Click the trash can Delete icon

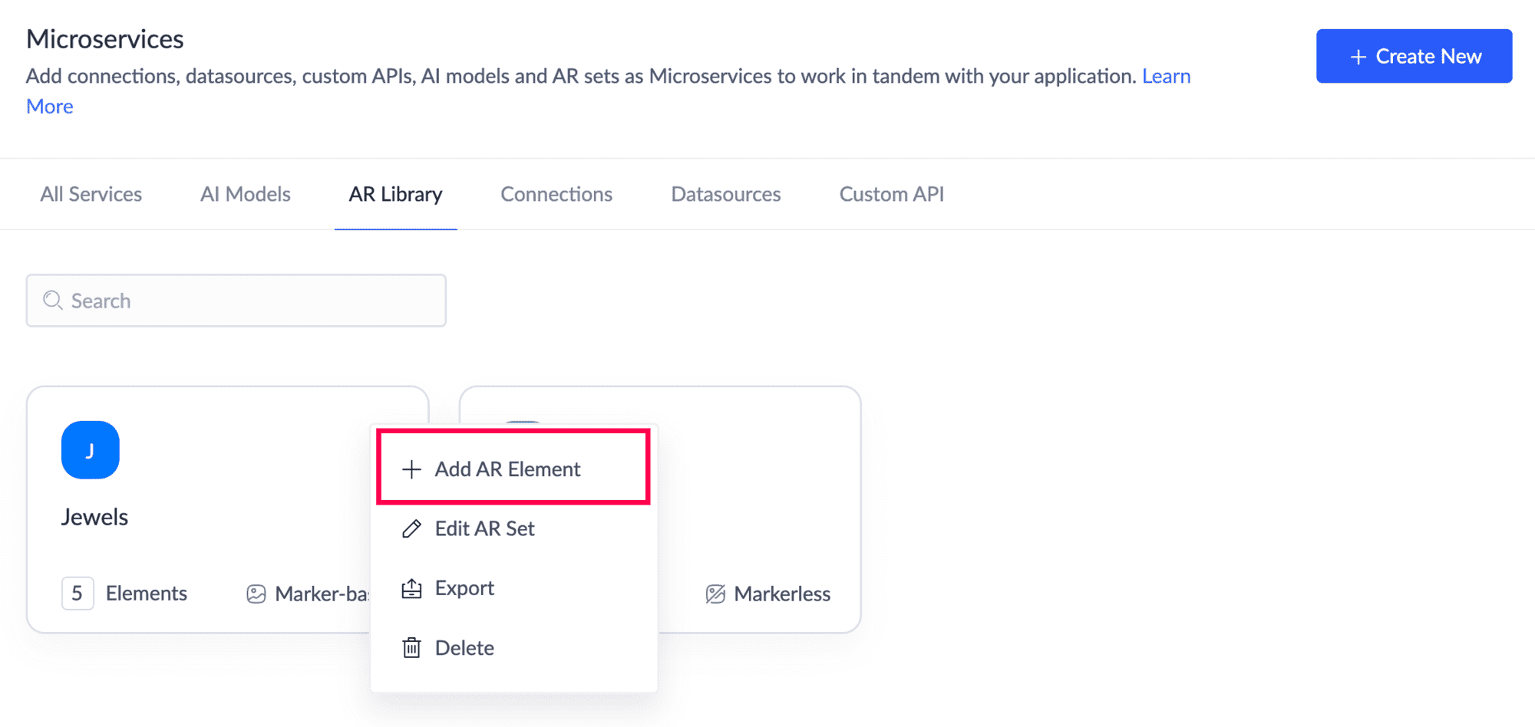pos(412,648)
